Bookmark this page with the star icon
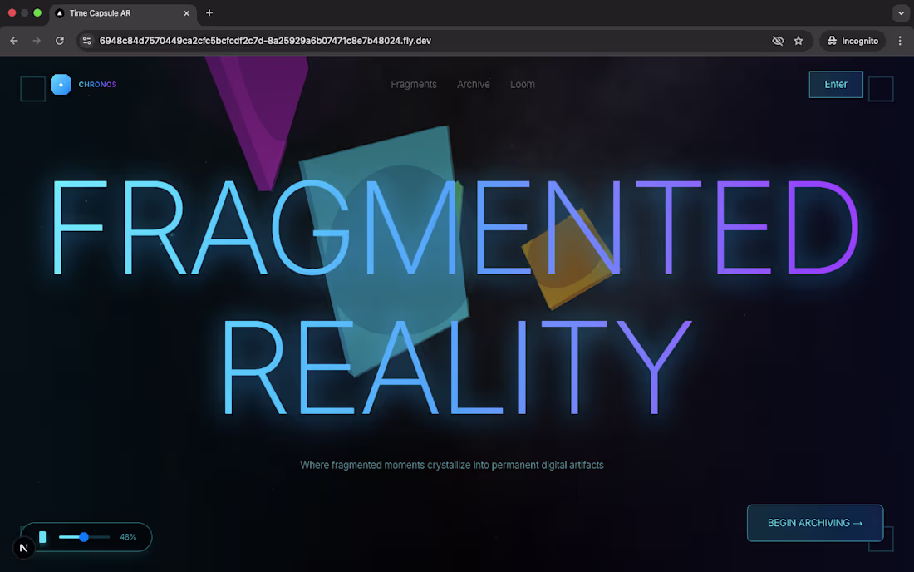The height and width of the screenshot is (572, 914). tap(799, 41)
